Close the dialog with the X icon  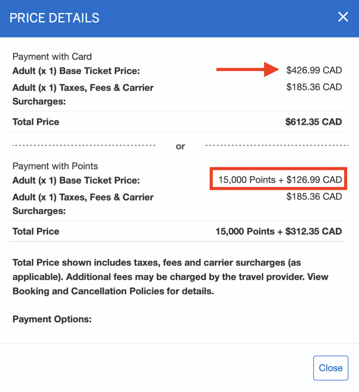pyautogui.click(x=343, y=17)
